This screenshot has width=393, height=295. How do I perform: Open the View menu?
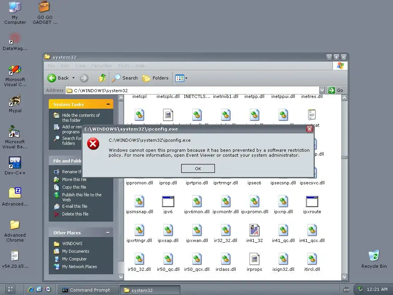click(80, 66)
